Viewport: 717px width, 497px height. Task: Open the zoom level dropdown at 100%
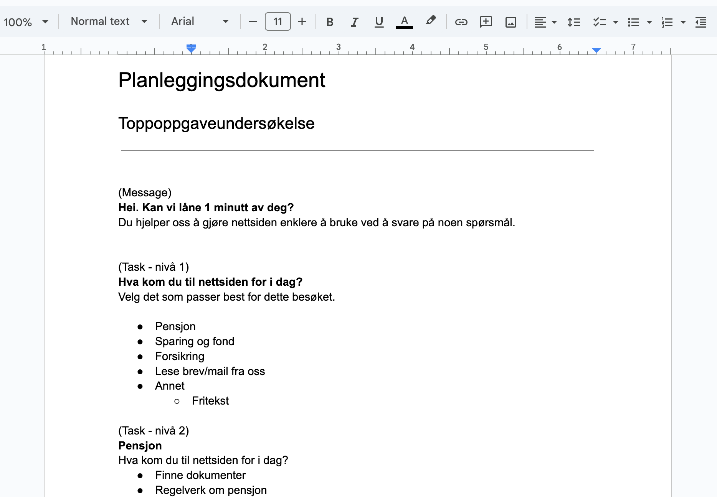(x=26, y=22)
